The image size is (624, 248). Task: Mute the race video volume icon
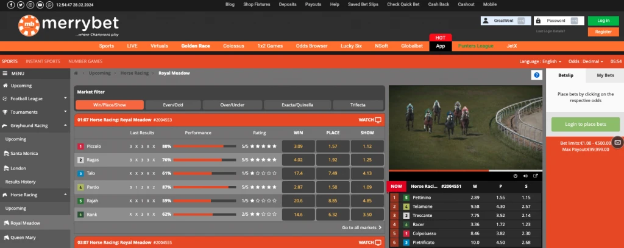(525, 176)
